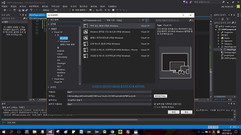Select Blank App (Universal Windows) template
Viewport: 241px width, 135px height.
tap(118, 26)
